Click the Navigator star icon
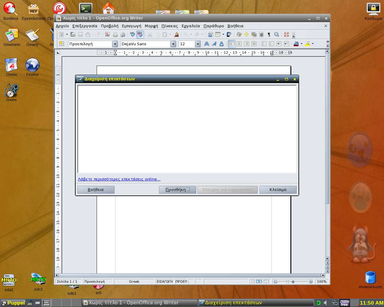The width and height of the screenshot is (384, 307). coord(247,34)
